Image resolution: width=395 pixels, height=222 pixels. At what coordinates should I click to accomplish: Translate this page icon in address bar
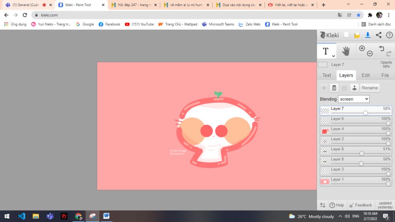pyautogui.click(x=340, y=15)
